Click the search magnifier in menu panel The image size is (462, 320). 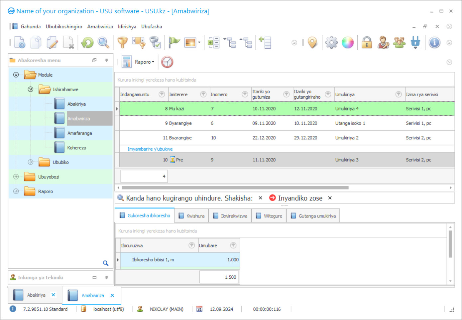(x=106, y=263)
